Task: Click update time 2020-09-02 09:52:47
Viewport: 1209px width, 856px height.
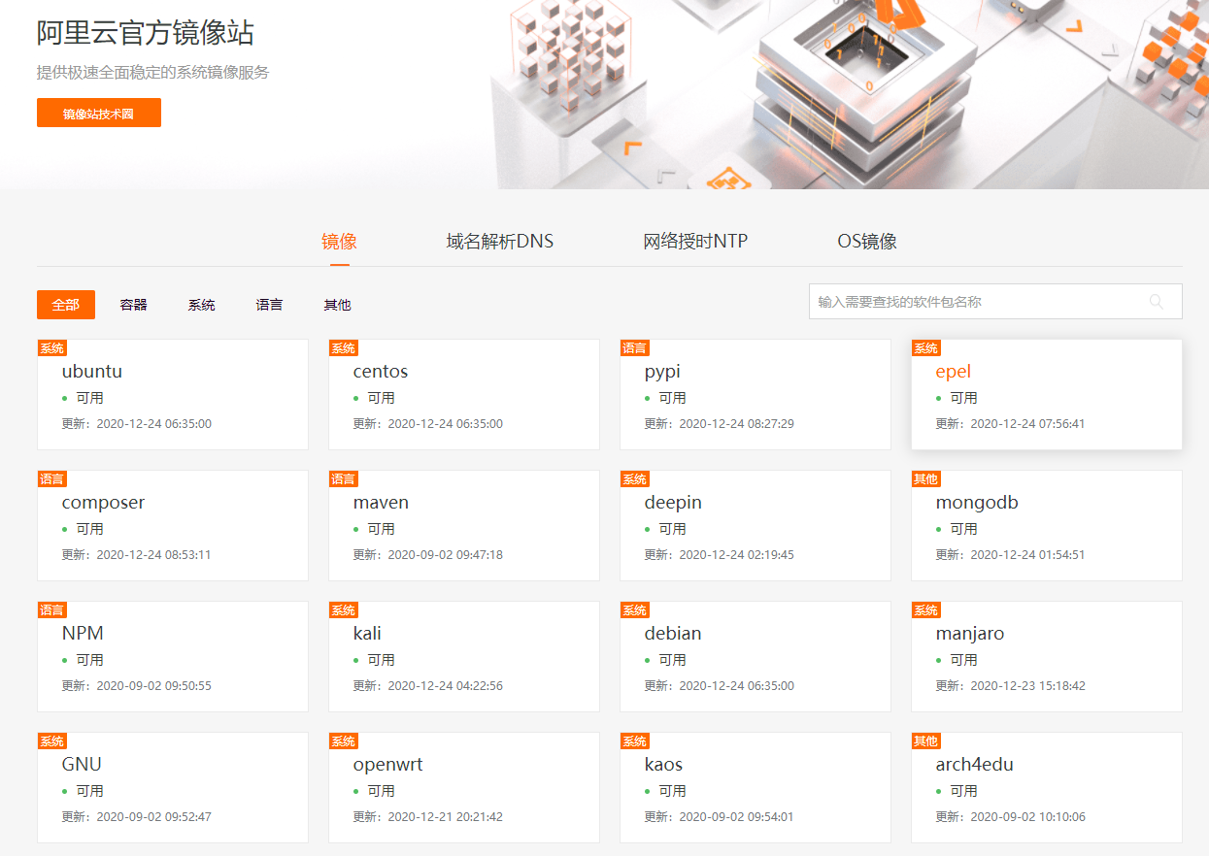Action: [x=154, y=817]
